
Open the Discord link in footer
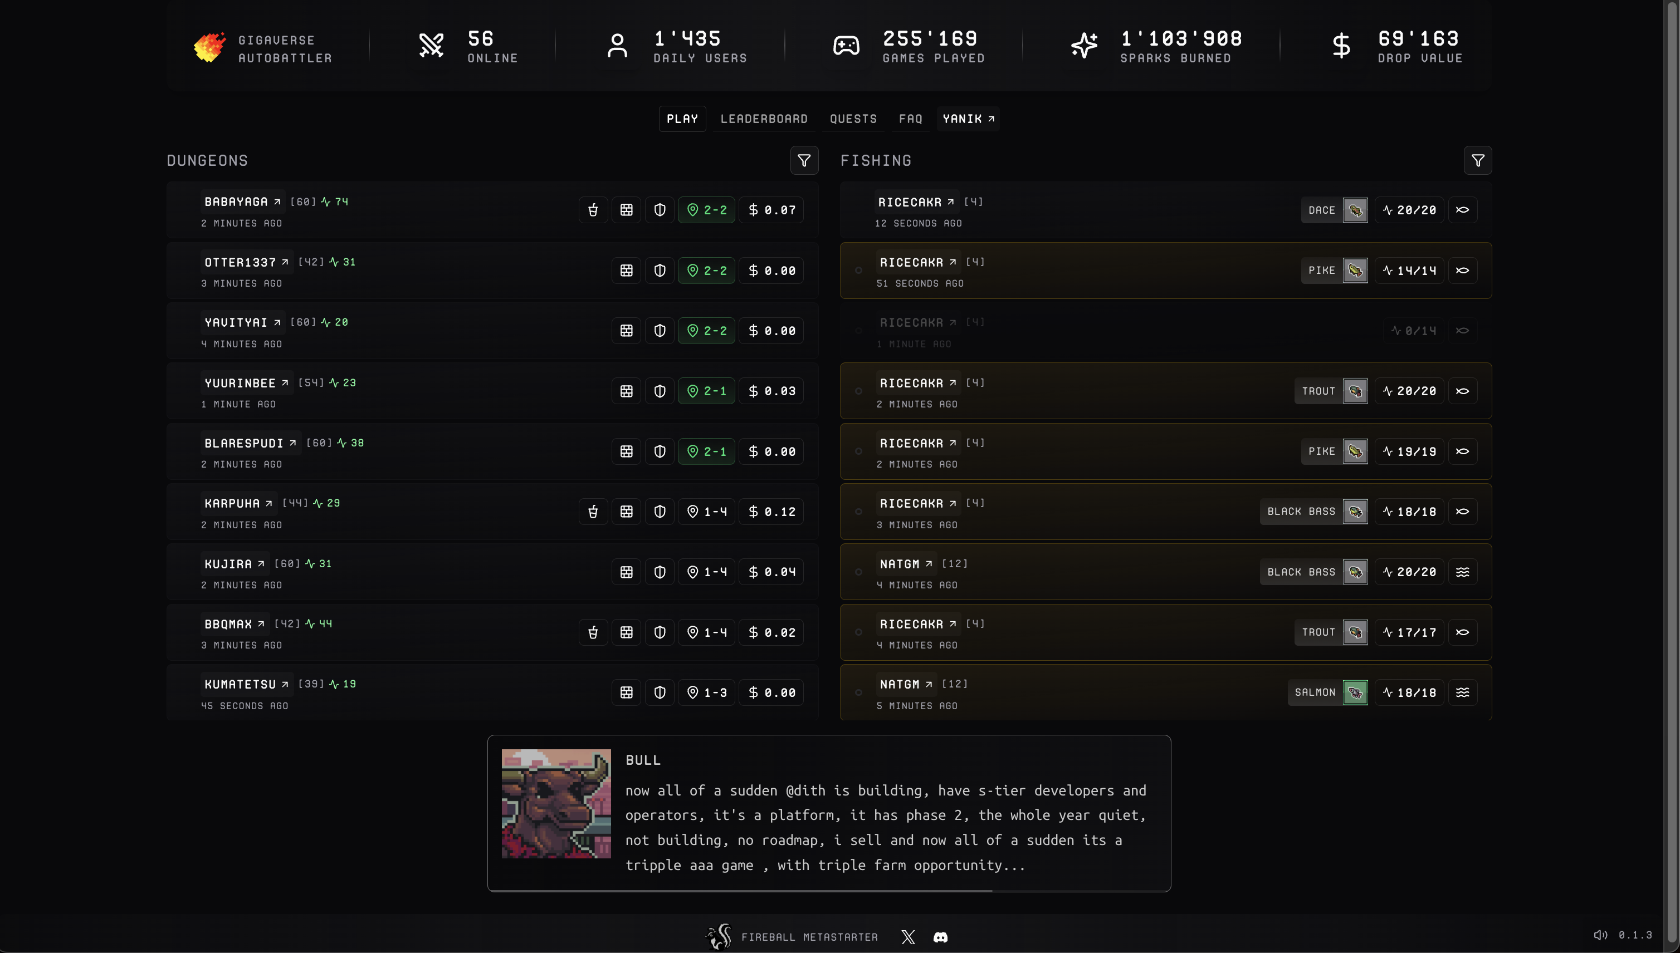pyautogui.click(x=940, y=937)
